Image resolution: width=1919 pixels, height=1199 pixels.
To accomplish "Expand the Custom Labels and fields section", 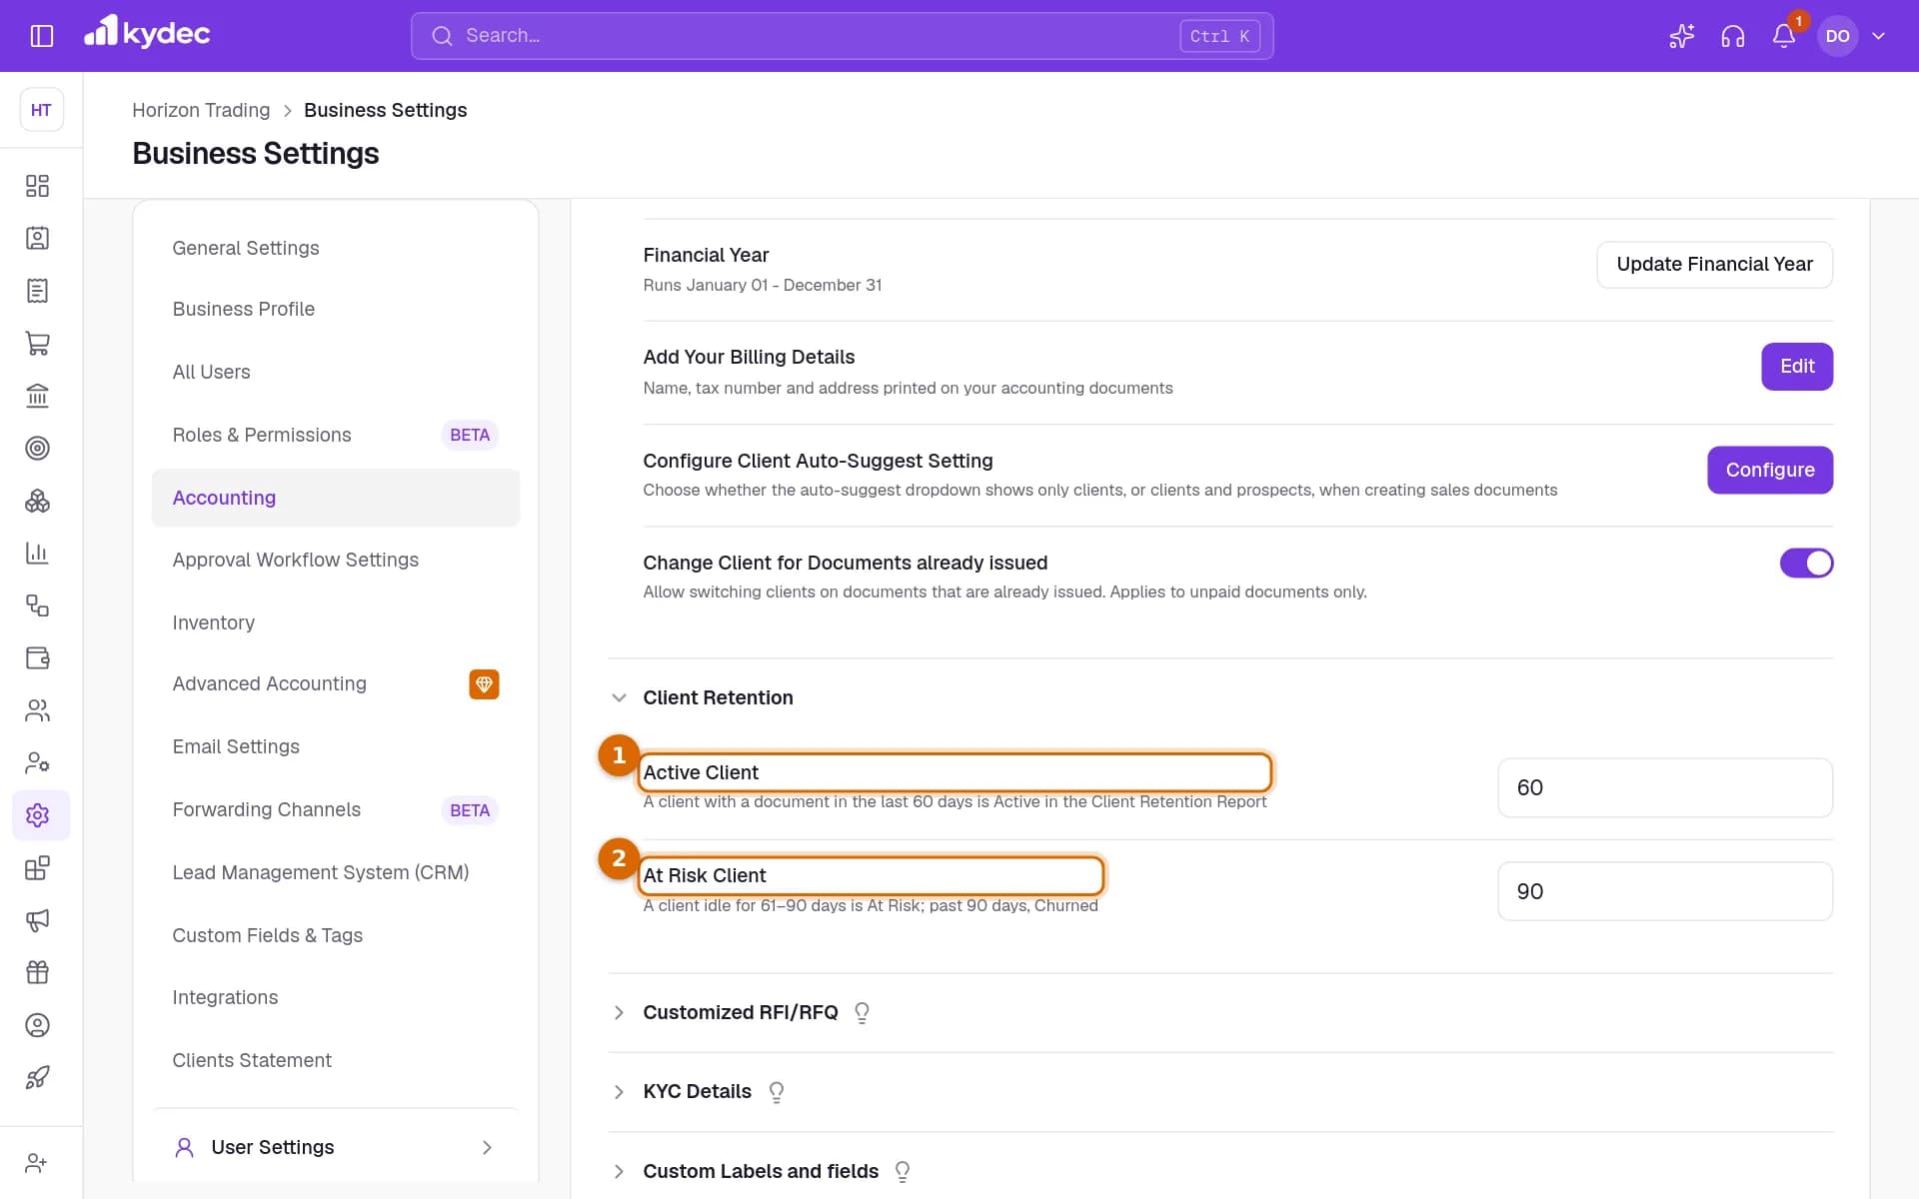I will point(619,1171).
